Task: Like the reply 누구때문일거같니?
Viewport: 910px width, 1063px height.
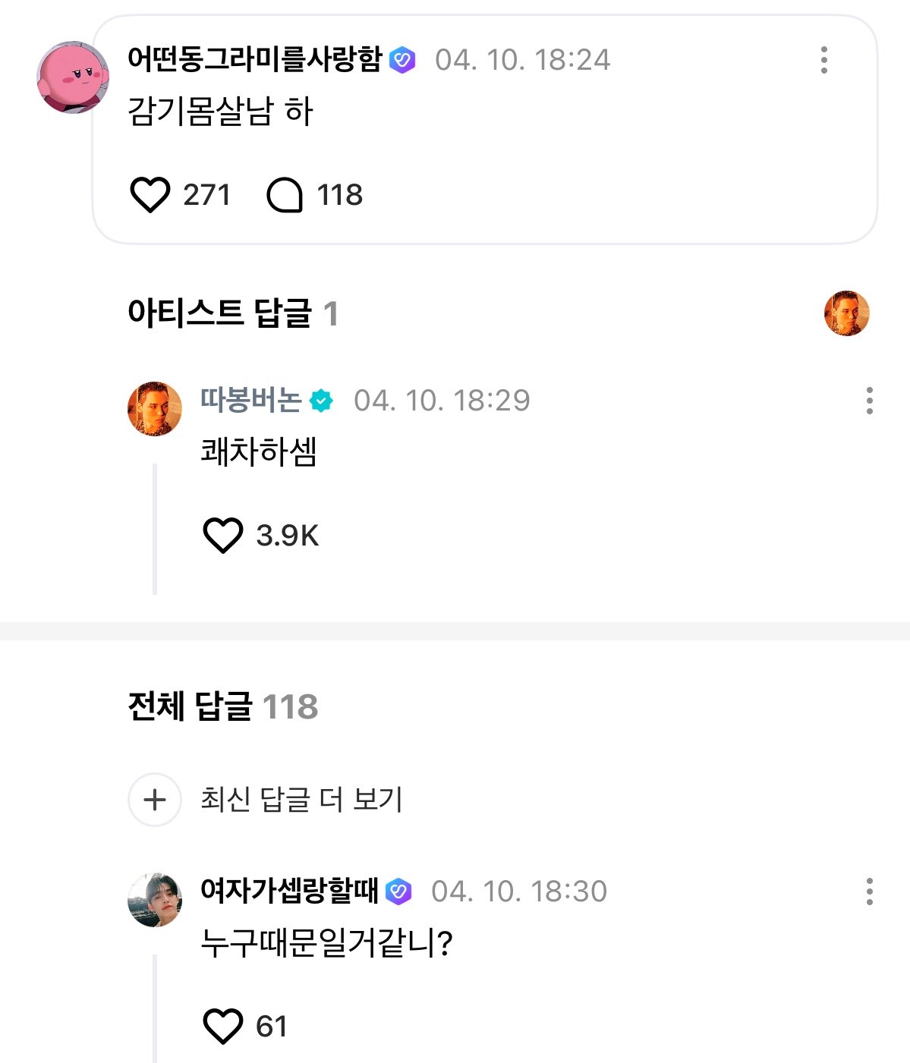Action: 223,1027
